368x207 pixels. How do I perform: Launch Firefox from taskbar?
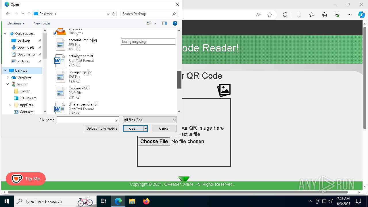point(146,201)
